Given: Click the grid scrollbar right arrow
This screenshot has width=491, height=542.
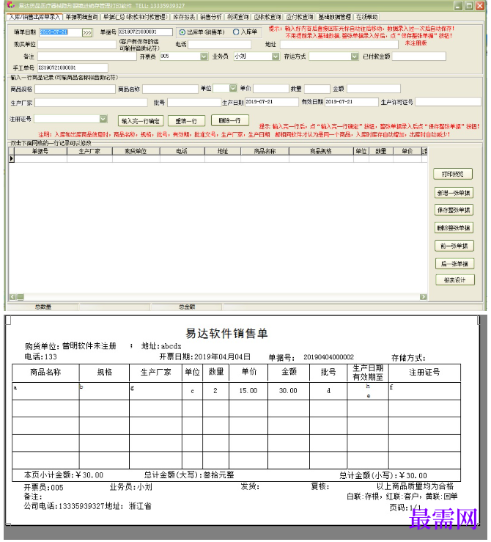Looking at the screenshot, I should point(424,297).
